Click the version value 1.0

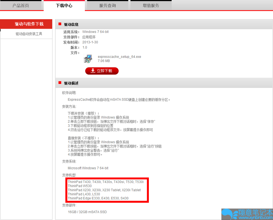[85, 48]
